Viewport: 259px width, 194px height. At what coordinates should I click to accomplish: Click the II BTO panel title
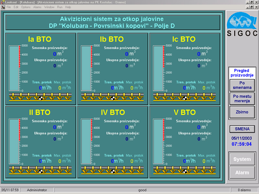39,113
